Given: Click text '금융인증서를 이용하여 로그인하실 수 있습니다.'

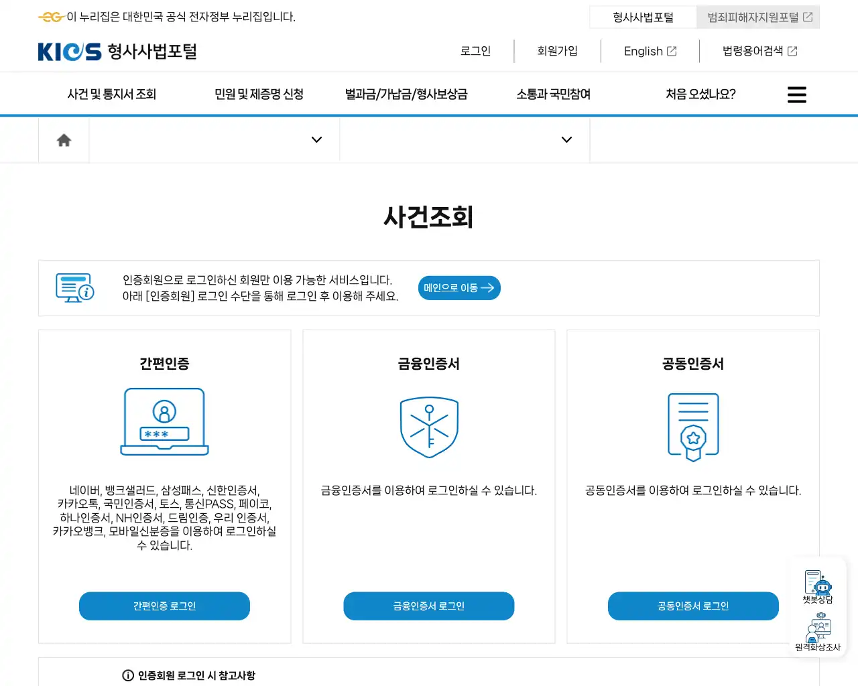Looking at the screenshot, I should click(x=429, y=490).
